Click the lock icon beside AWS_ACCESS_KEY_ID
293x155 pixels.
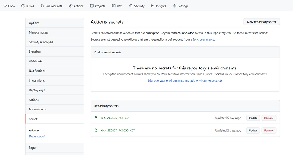(x=96, y=118)
